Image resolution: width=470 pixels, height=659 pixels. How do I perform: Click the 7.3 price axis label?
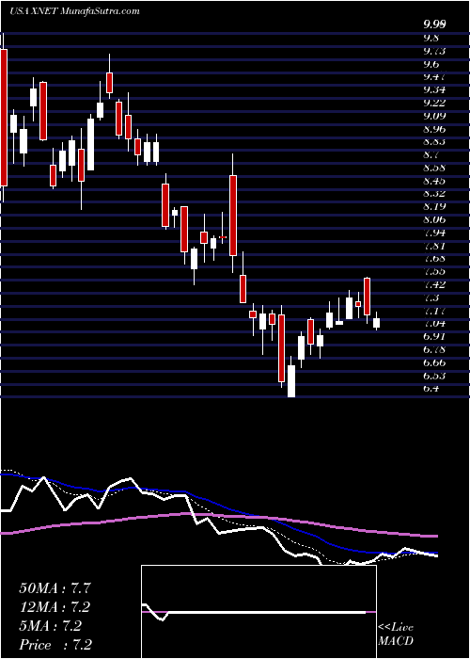pos(431,297)
